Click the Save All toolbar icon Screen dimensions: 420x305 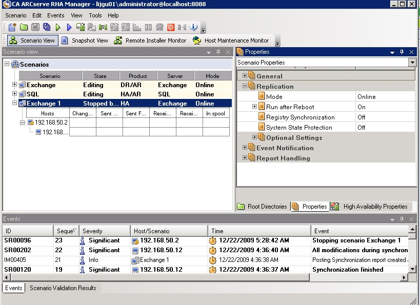click(47, 27)
